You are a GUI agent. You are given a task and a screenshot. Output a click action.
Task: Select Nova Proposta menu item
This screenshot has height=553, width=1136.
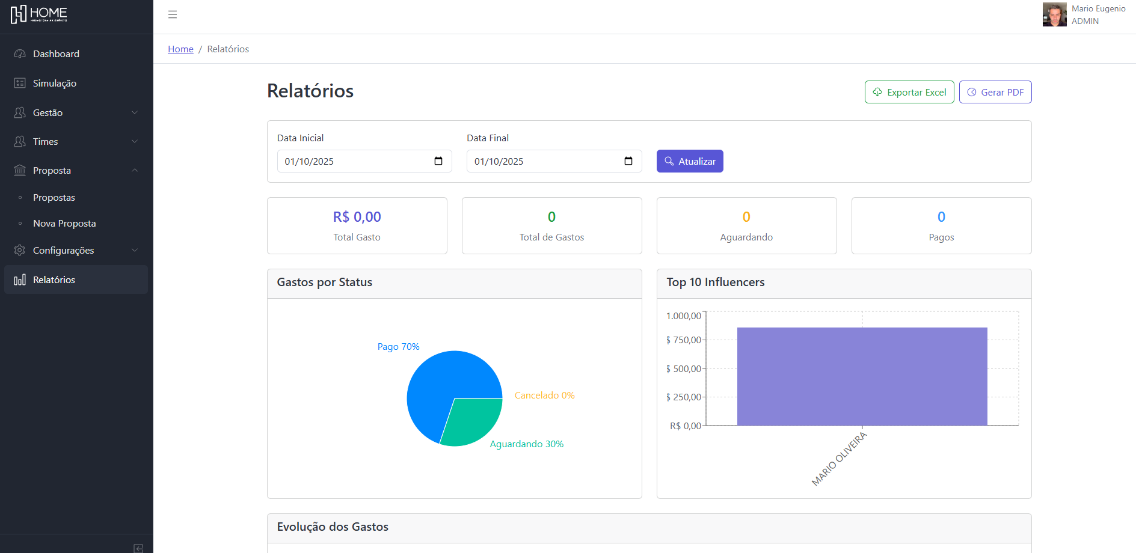(64, 224)
